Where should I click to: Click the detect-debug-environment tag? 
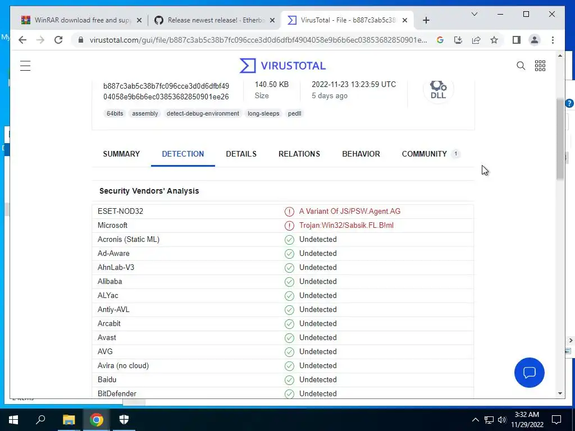click(203, 113)
